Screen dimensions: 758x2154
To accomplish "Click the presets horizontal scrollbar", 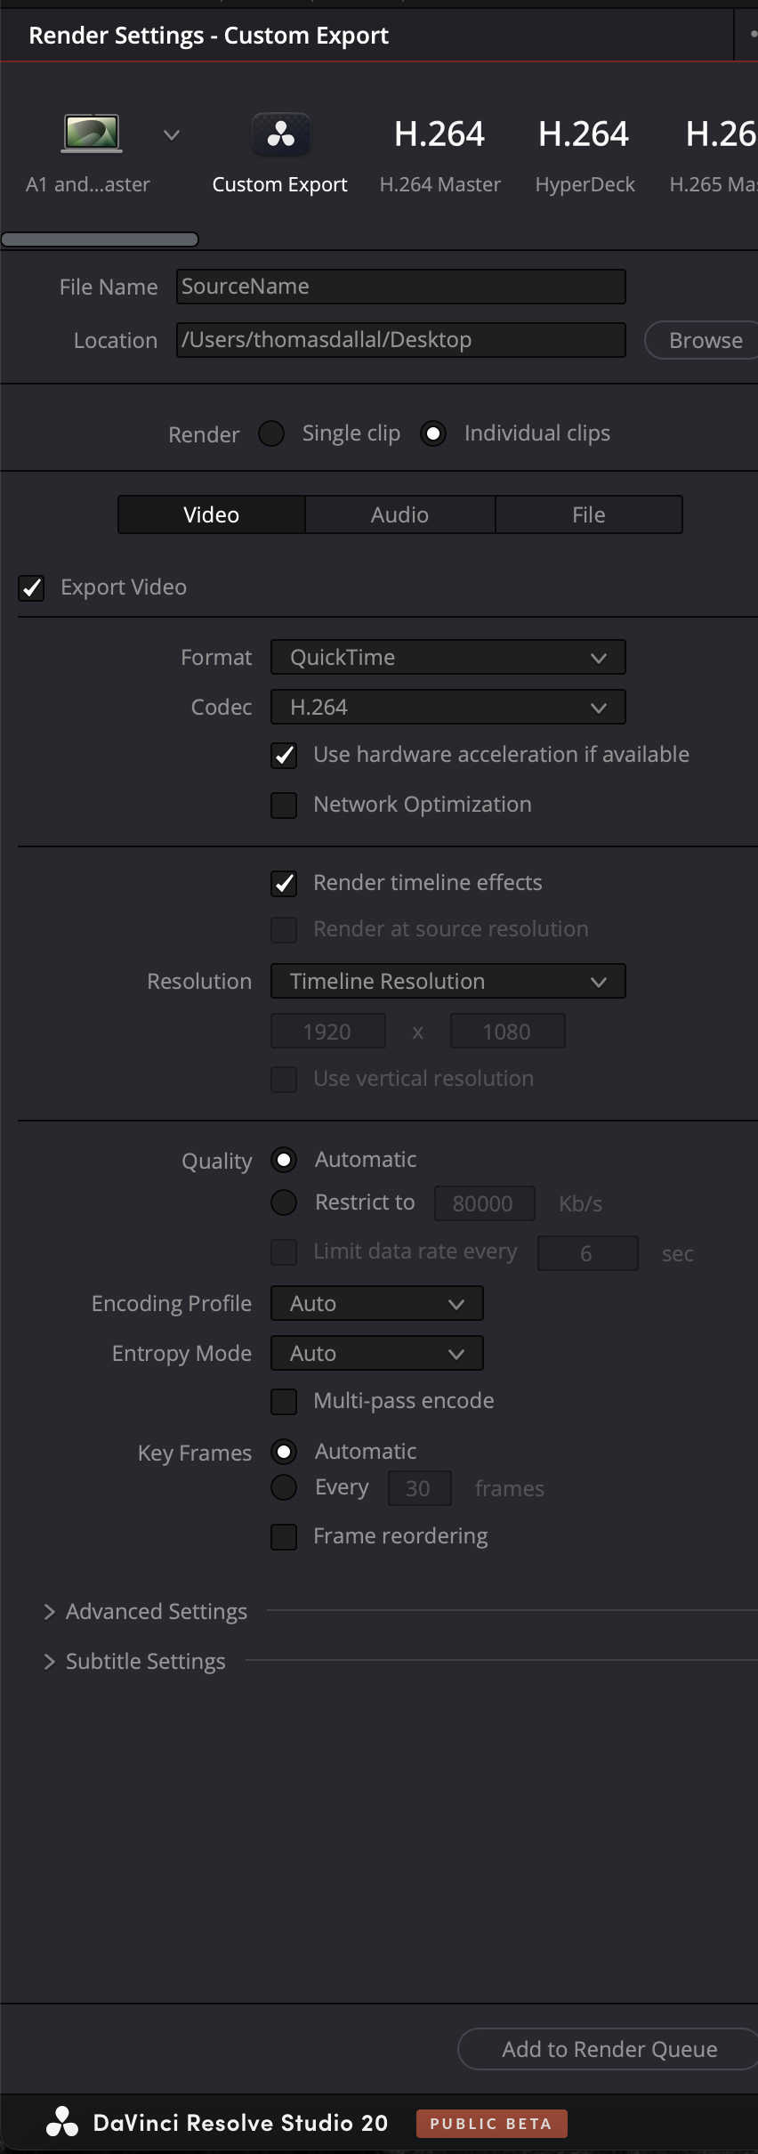I will pyautogui.click(x=100, y=239).
